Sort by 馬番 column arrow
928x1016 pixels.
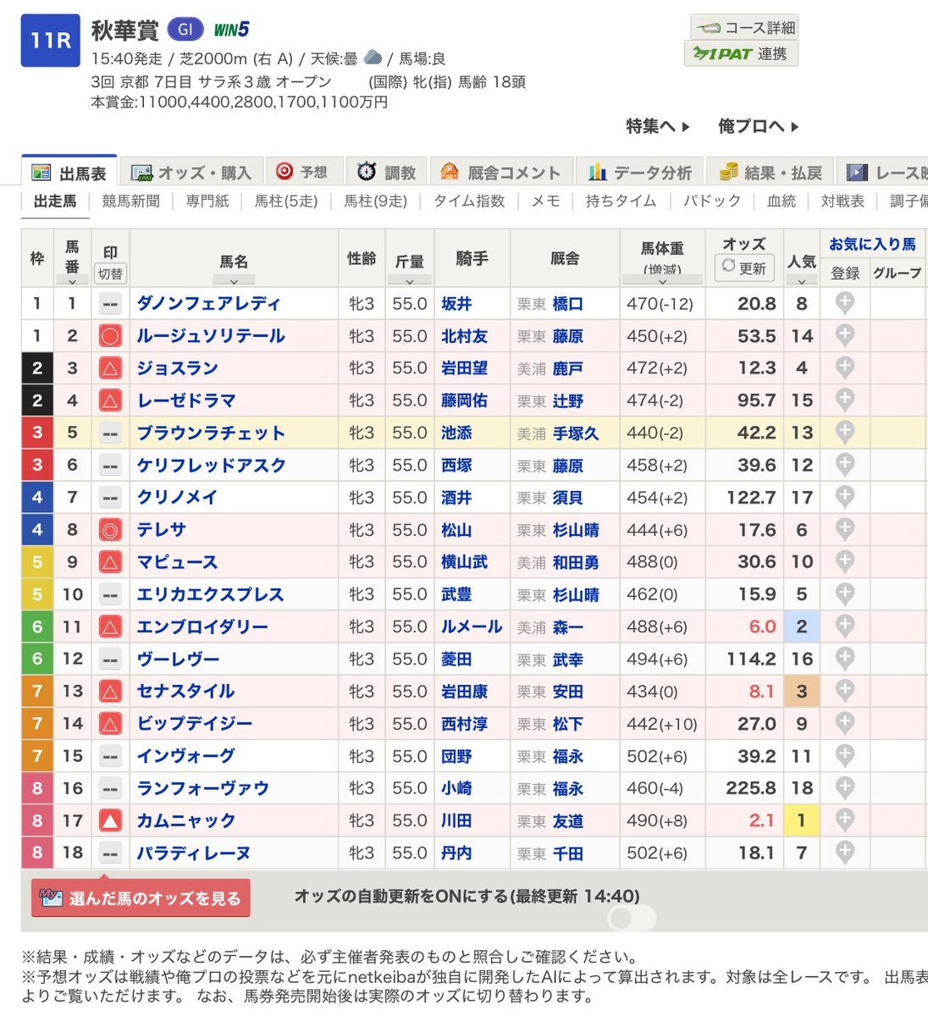72,281
